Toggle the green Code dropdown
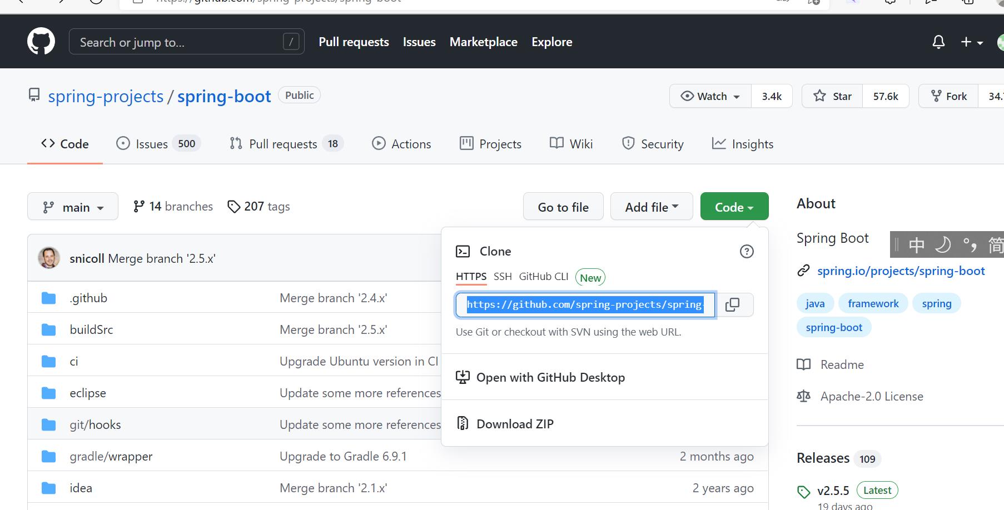Image resolution: width=1004 pixels, height=510 pixels. pos(734,207)
